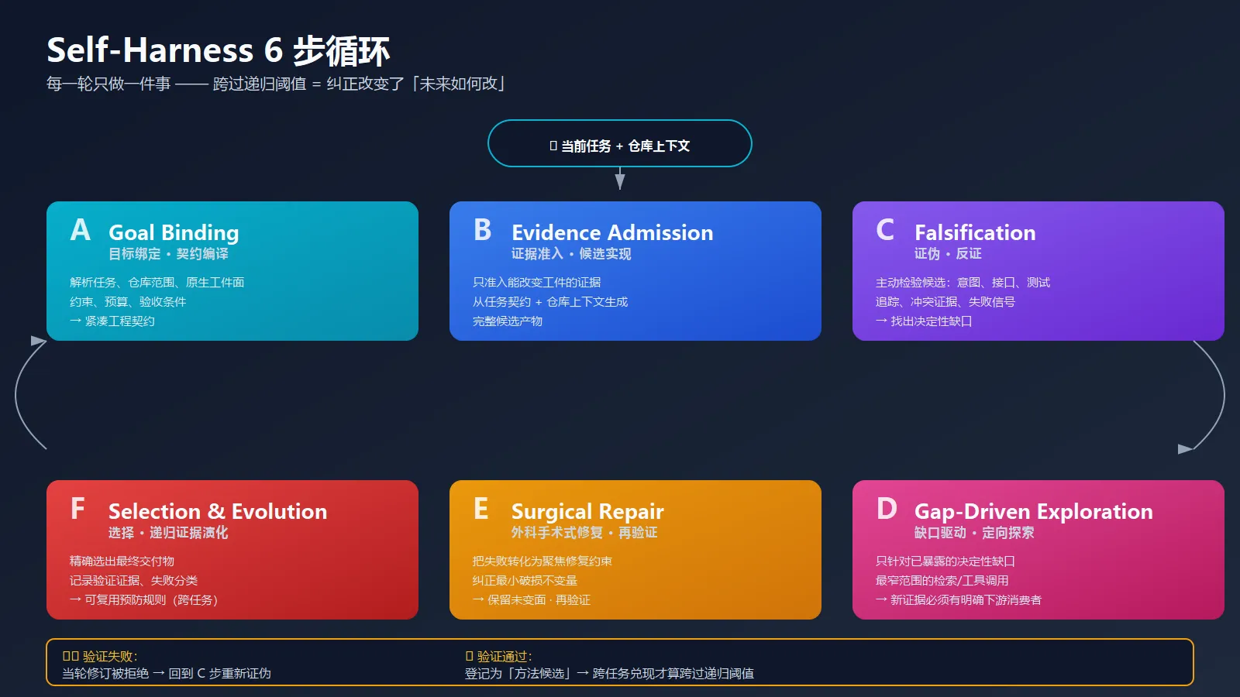Click '证据准入 · 候选实现' subtitle
Viewport: 1240px width, 697px height.
point(571,254)
